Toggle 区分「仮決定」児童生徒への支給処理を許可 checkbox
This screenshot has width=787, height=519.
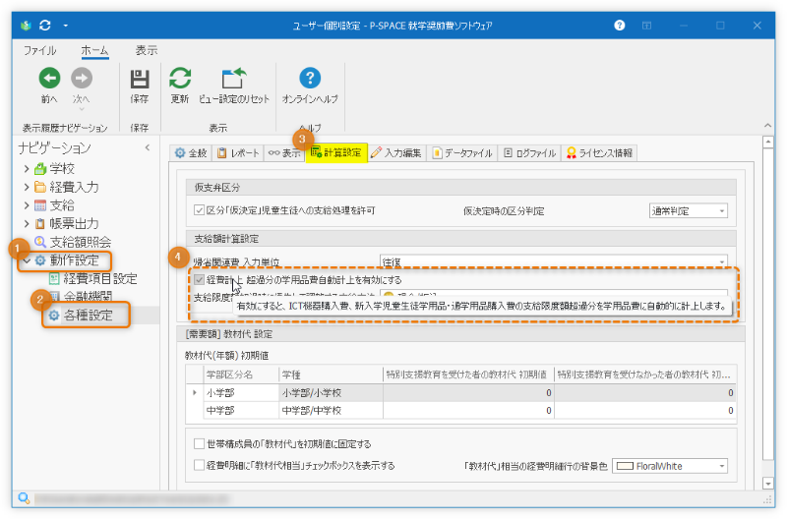coord(200,210)
